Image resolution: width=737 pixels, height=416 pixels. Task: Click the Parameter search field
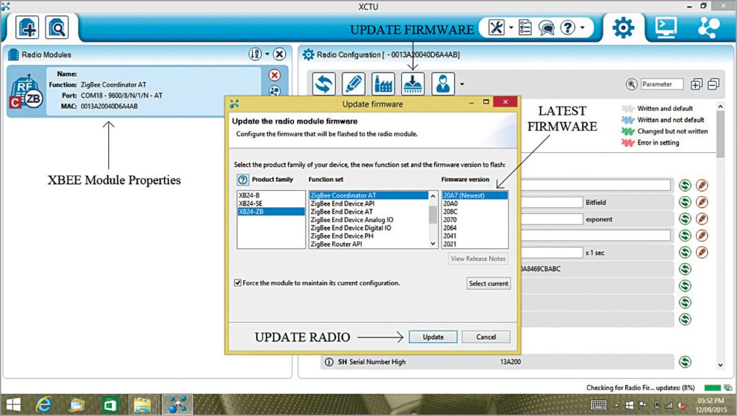661,84
